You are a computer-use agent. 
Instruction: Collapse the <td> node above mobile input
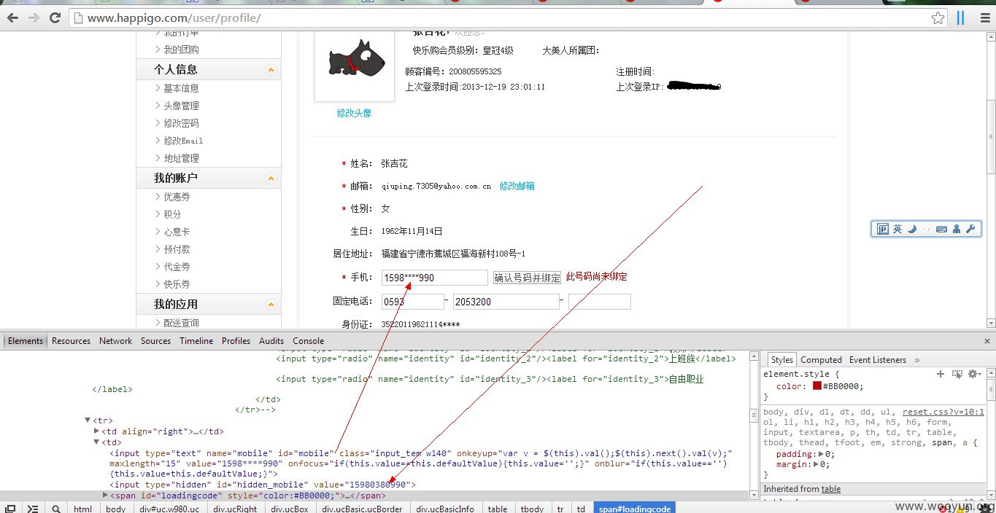point(96,442)
